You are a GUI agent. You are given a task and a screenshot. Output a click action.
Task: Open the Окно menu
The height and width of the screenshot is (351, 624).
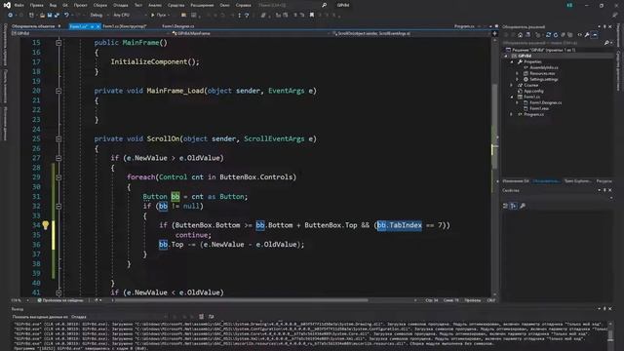pyautogui.click(x=224, y=5)
